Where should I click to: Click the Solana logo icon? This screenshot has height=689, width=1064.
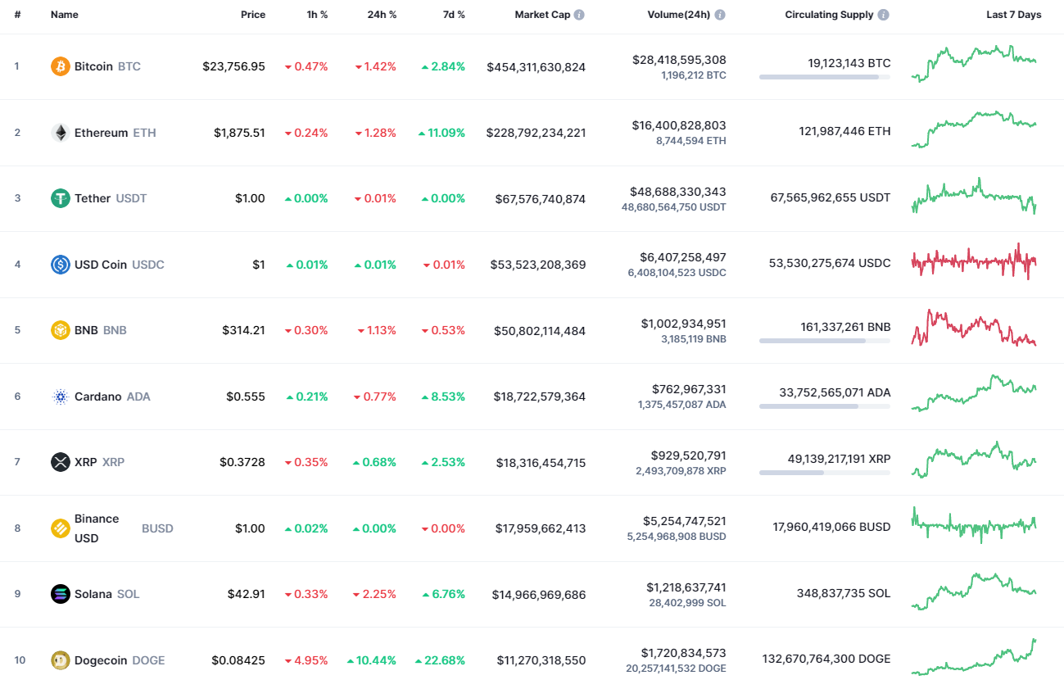point(61,594)
